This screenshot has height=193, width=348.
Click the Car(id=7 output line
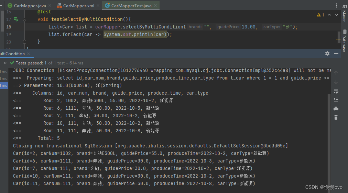click(133, 168)
